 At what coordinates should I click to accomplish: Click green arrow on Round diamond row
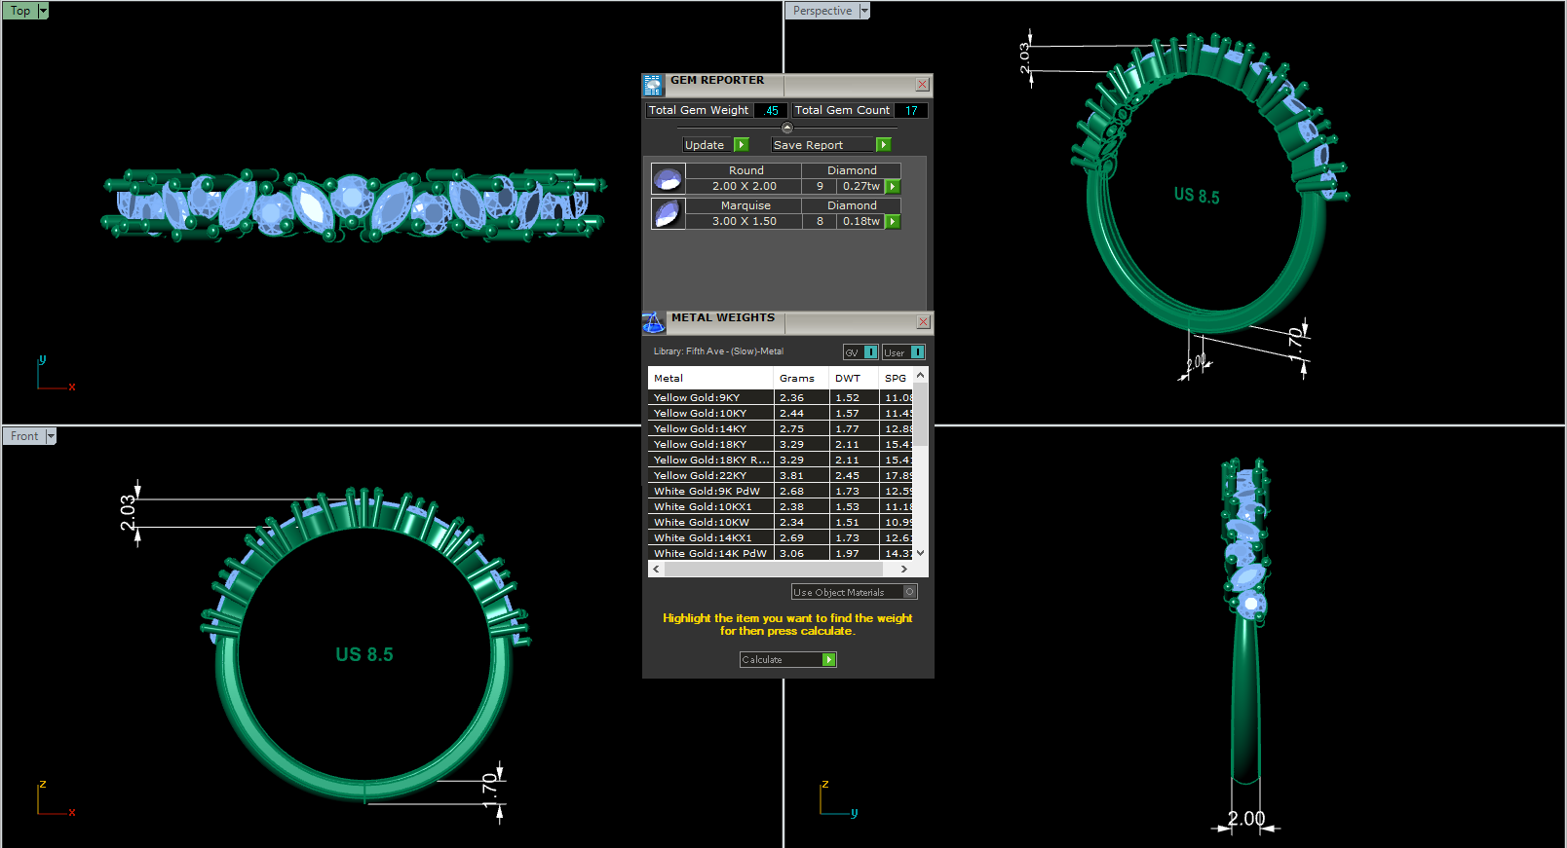pyautogui.click(x=893, y=186)
